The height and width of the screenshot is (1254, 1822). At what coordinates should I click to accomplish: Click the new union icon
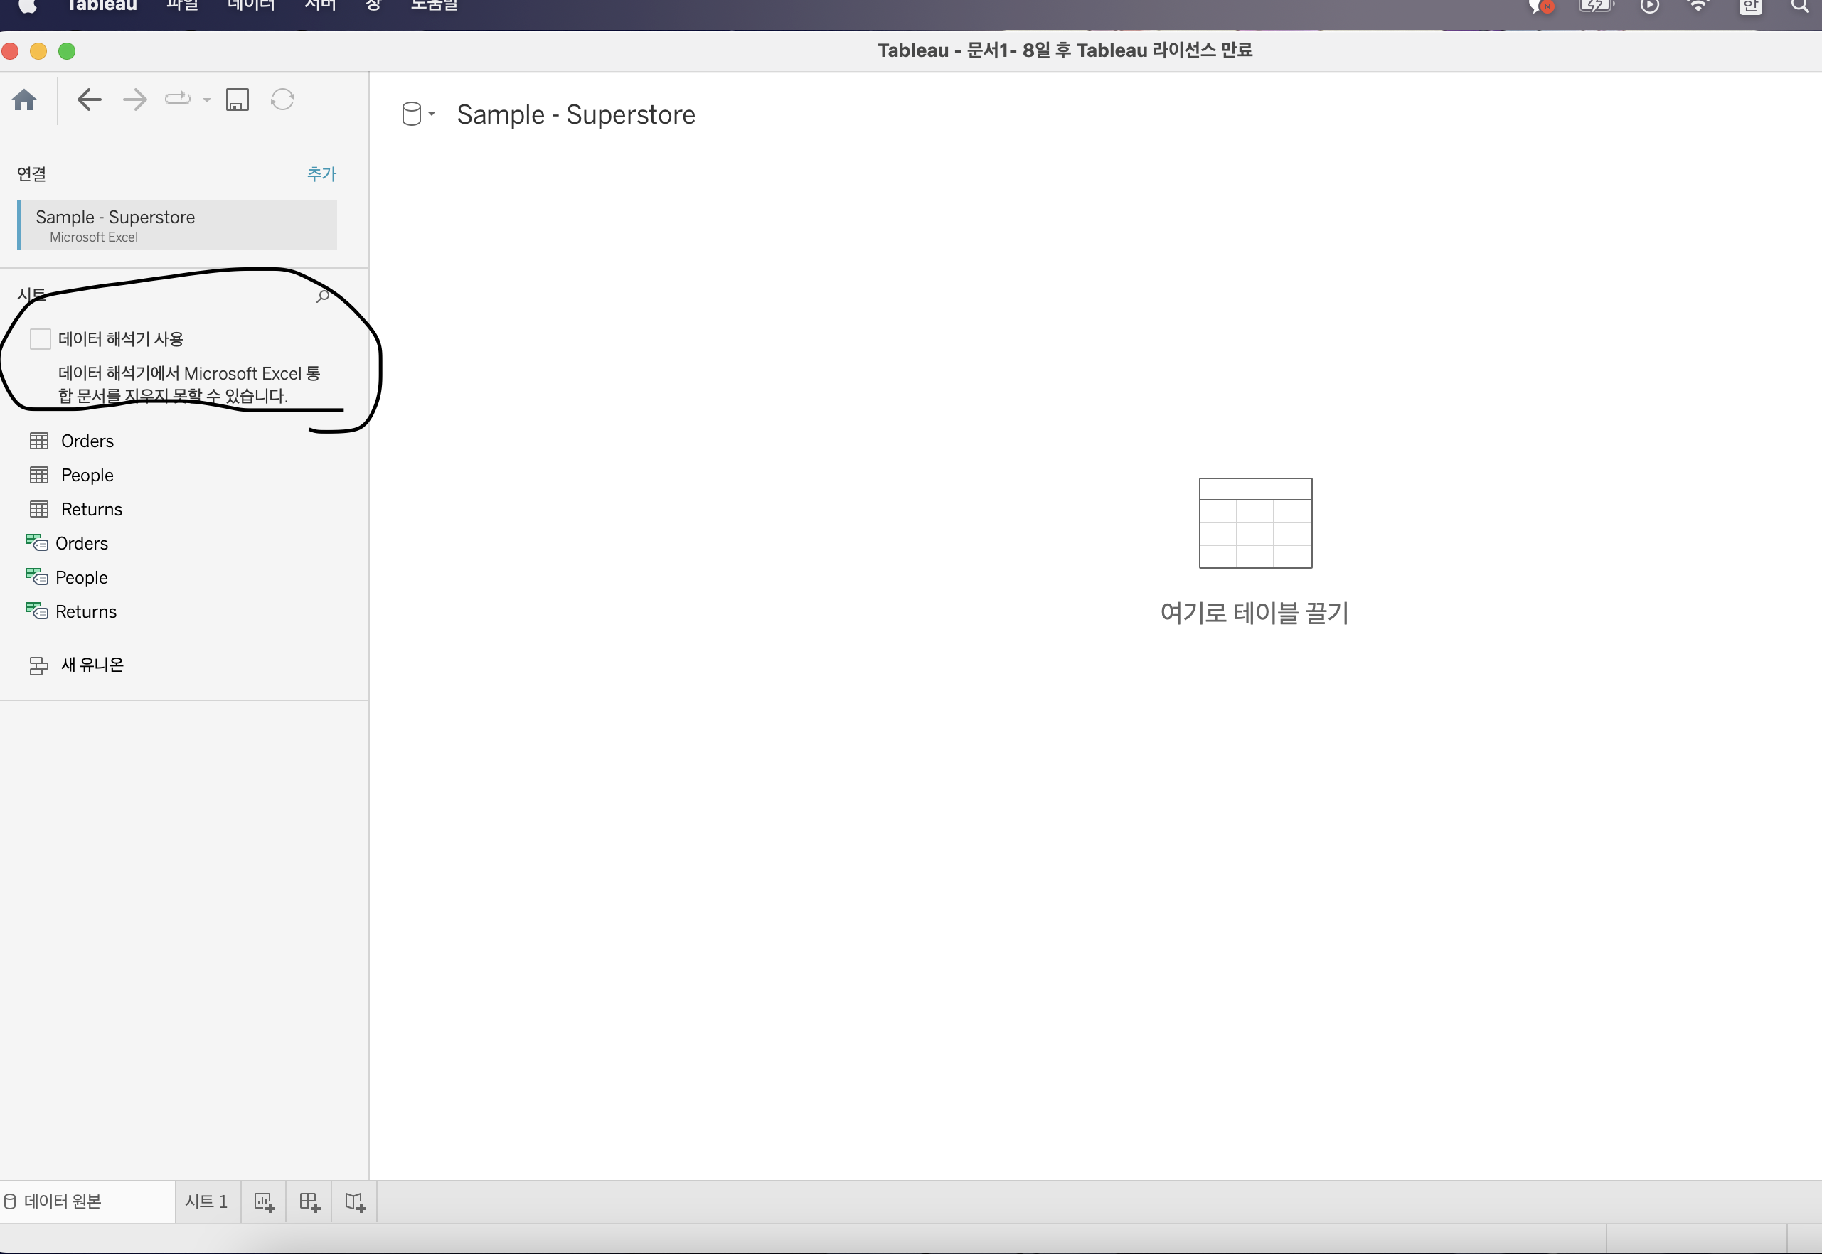tap(38, 665)
